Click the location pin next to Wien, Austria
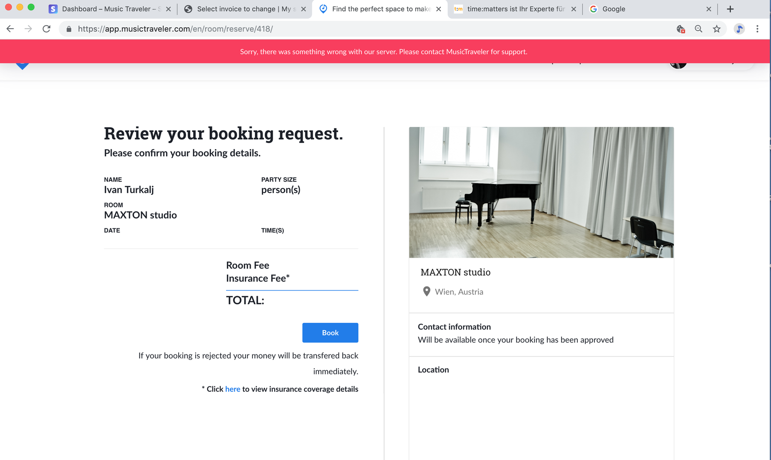 pos(426,291)
